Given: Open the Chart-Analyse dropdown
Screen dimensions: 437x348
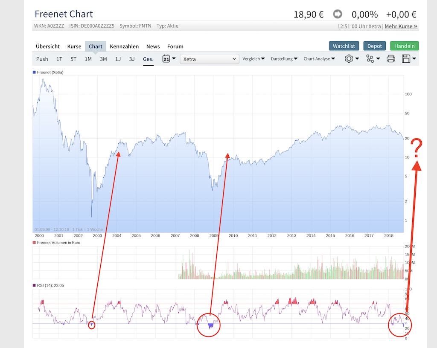Looking at the screenshot, I should (x=319, y=59).
